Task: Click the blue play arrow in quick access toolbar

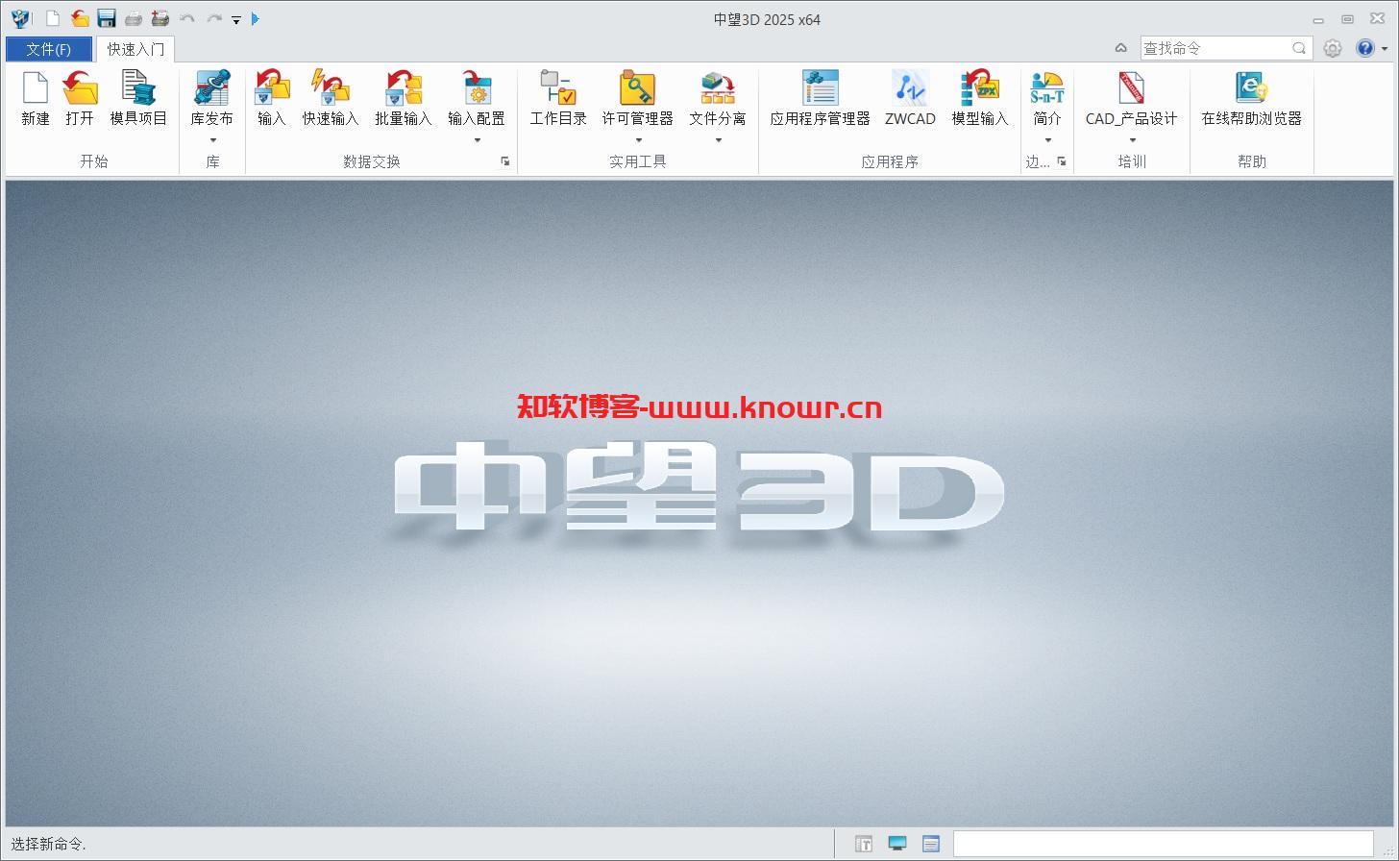Action: tap(255, 18)
